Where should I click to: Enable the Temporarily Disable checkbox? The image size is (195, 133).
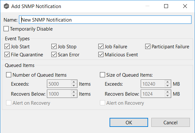pyautogui.click(x=6, y=29)
